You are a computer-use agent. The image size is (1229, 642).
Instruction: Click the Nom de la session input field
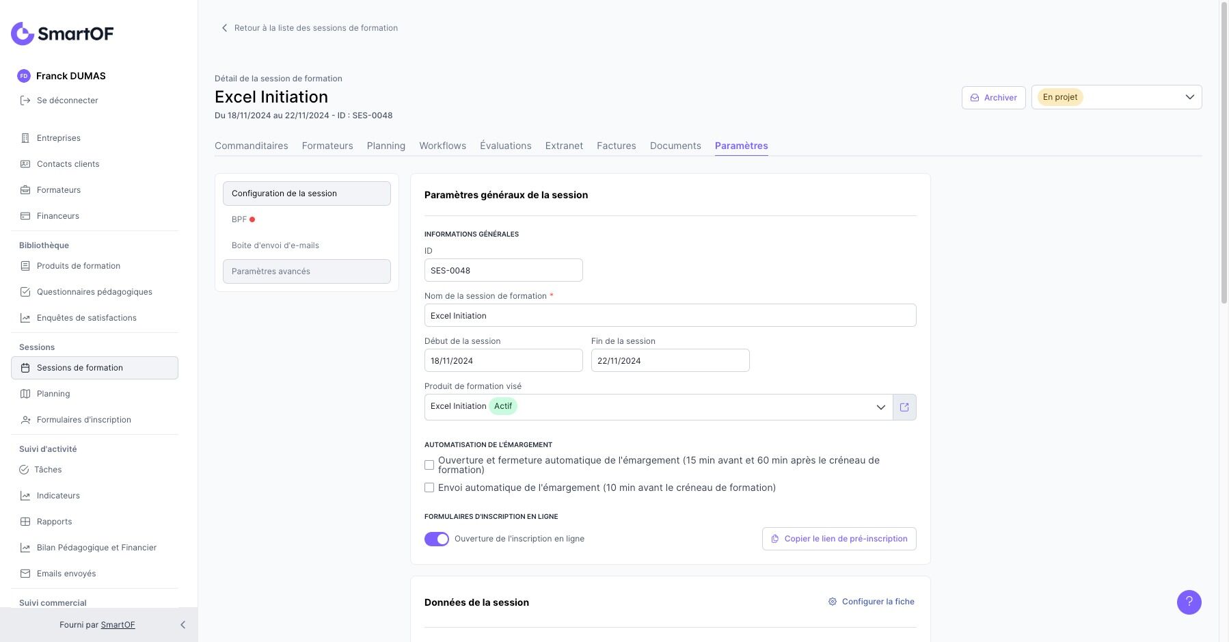pos(670,316)
